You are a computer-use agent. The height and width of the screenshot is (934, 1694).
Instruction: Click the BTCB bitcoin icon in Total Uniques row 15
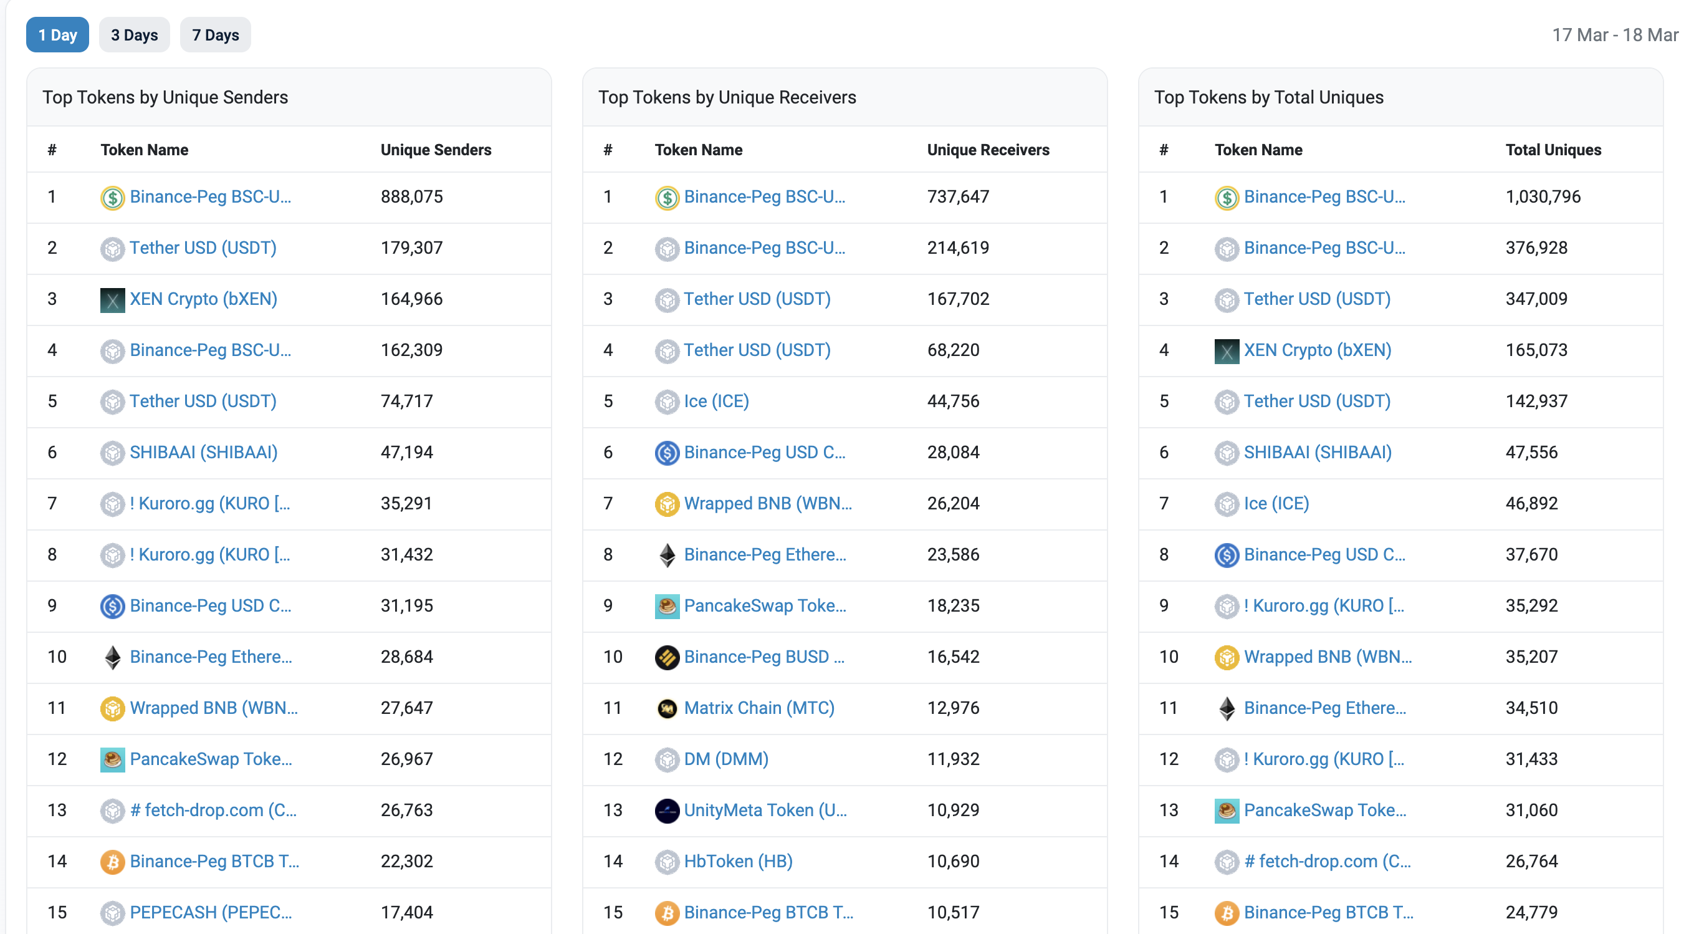(x=1227, y=913)
